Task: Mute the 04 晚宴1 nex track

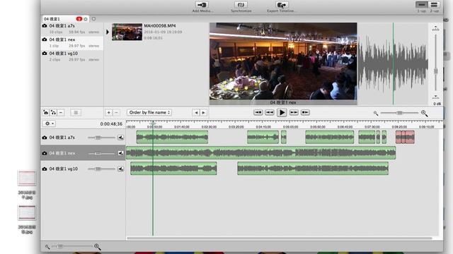Action: [120, 153]
